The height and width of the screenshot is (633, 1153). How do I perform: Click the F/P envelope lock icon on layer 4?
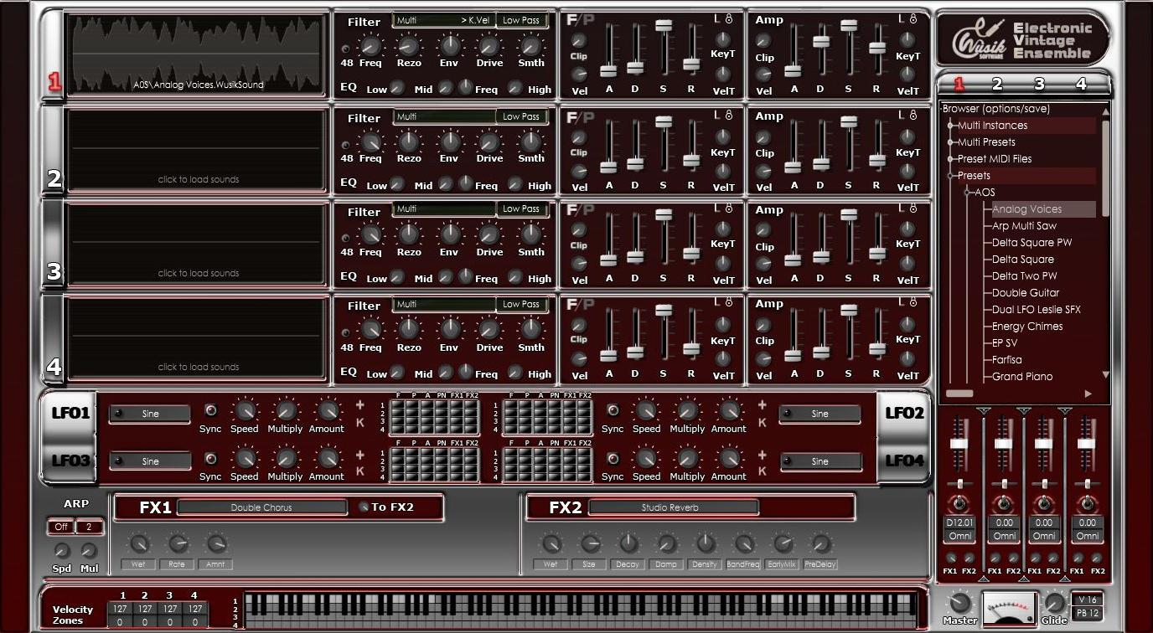click(x=728, y=302)
